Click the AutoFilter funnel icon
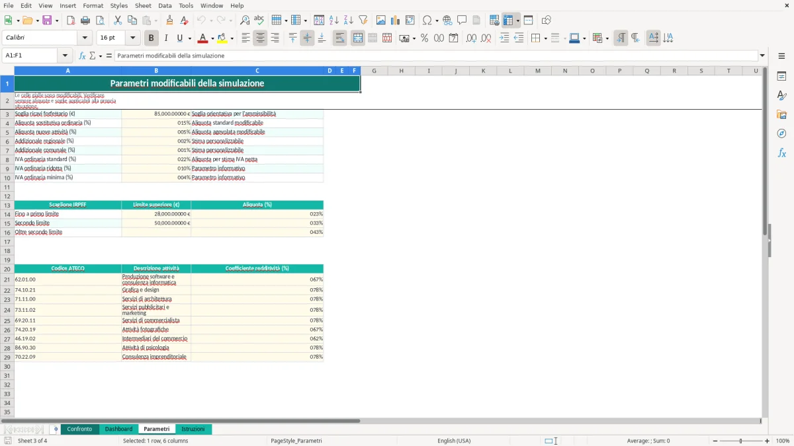 pyautogui.click(x=363, y=20)
